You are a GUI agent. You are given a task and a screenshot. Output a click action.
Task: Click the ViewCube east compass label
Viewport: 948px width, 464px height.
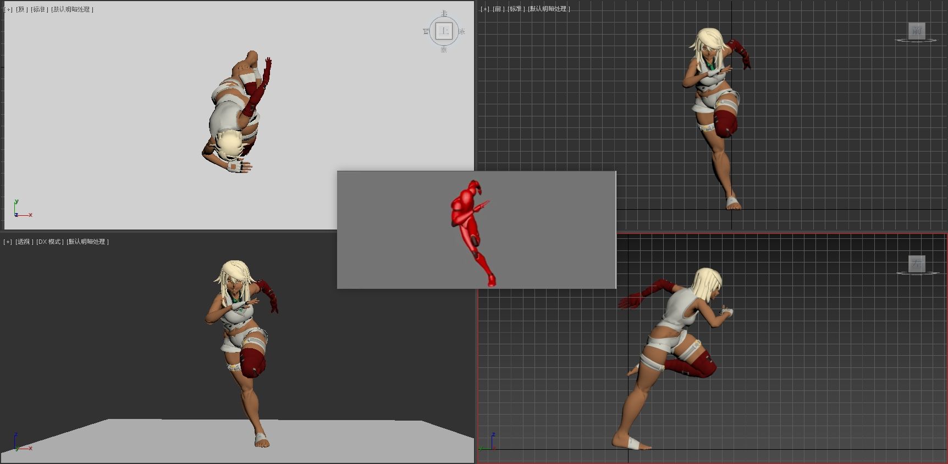coord(461,31)
